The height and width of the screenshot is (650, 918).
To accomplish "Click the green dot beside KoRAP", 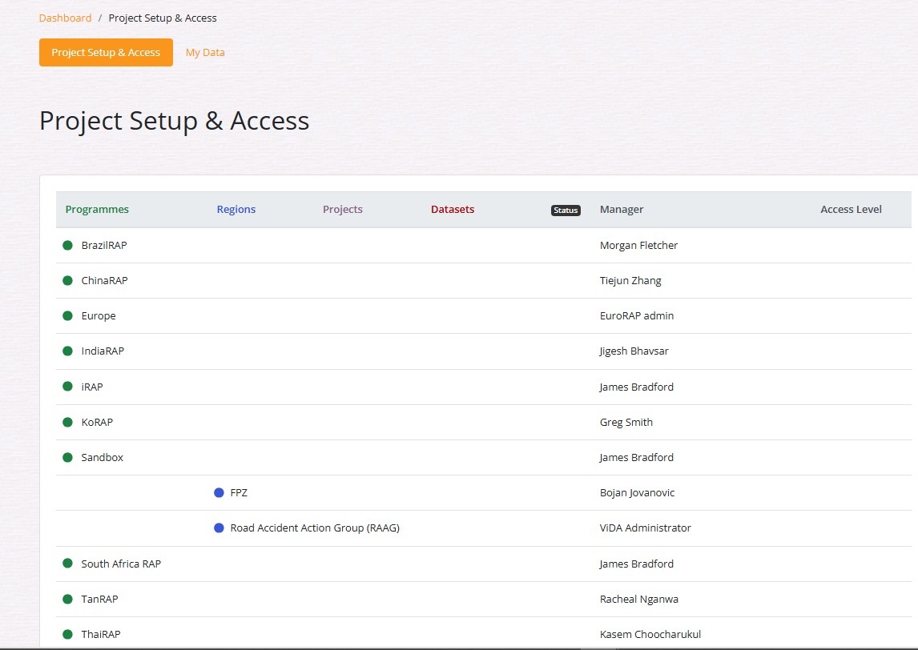I will coord(68,422).
